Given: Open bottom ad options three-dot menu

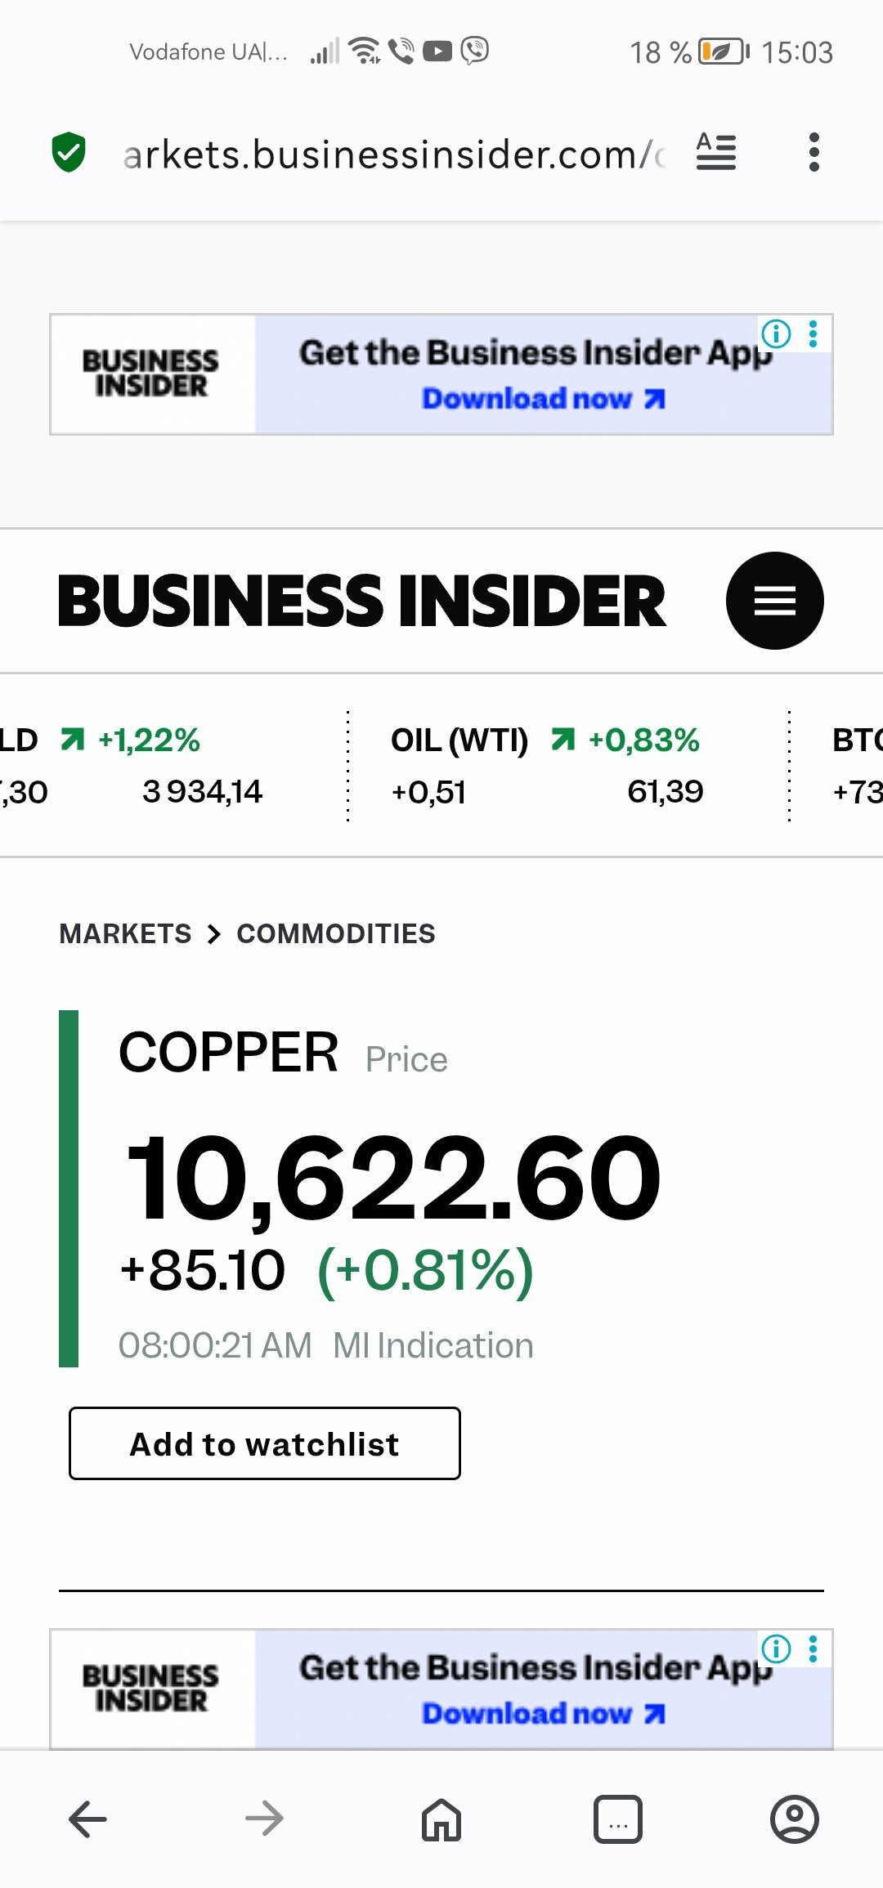Looking at the screenshot, I should [814, 1649].
